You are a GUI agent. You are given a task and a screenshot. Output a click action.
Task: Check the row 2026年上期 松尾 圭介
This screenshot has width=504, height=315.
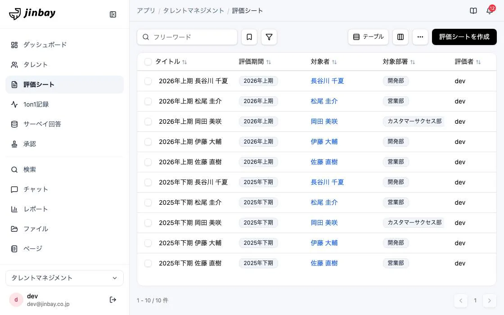point(148,101)
